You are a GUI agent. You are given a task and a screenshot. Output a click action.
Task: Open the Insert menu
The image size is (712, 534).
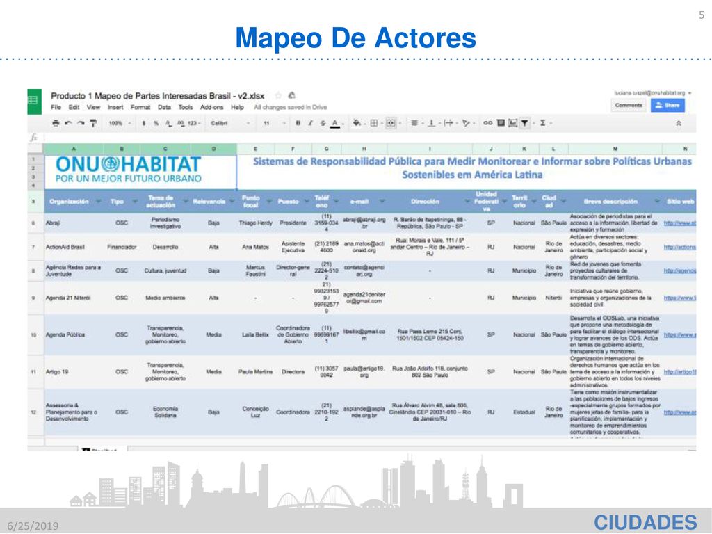click(x=115, y=108)
